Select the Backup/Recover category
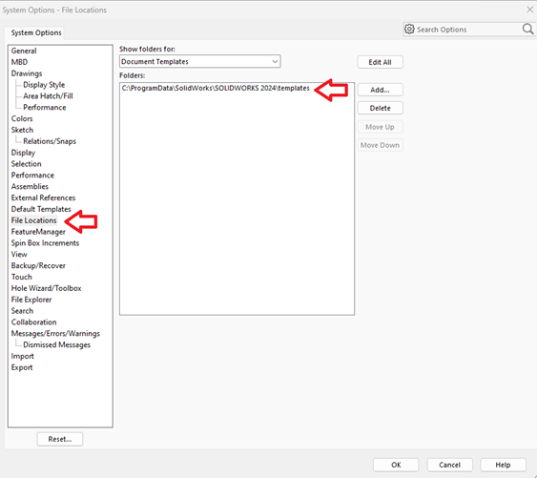This screenshot has width=537, height=478. (38, 265)
